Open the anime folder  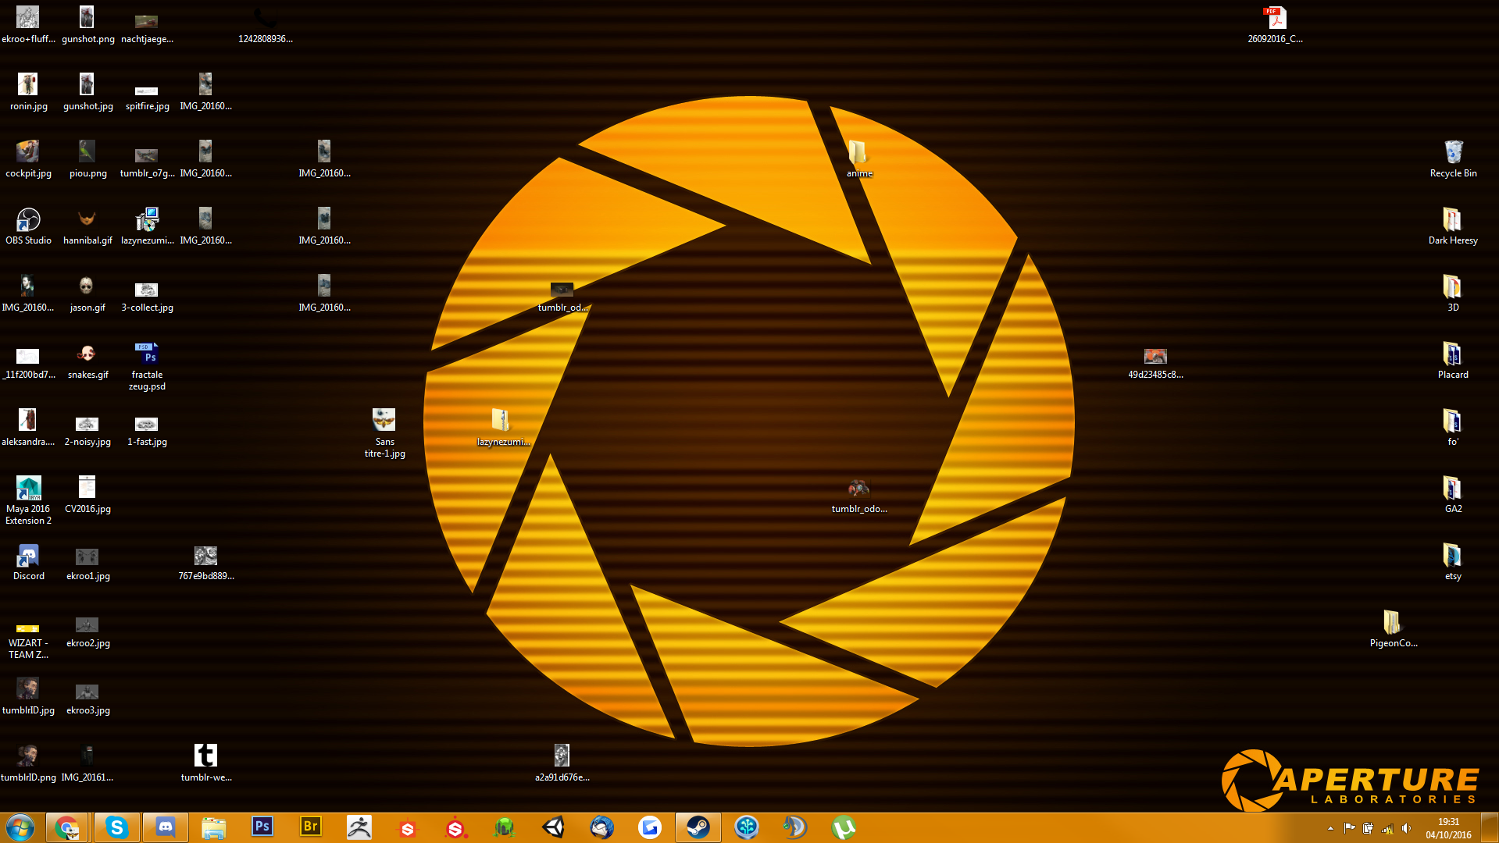point(858,151)
